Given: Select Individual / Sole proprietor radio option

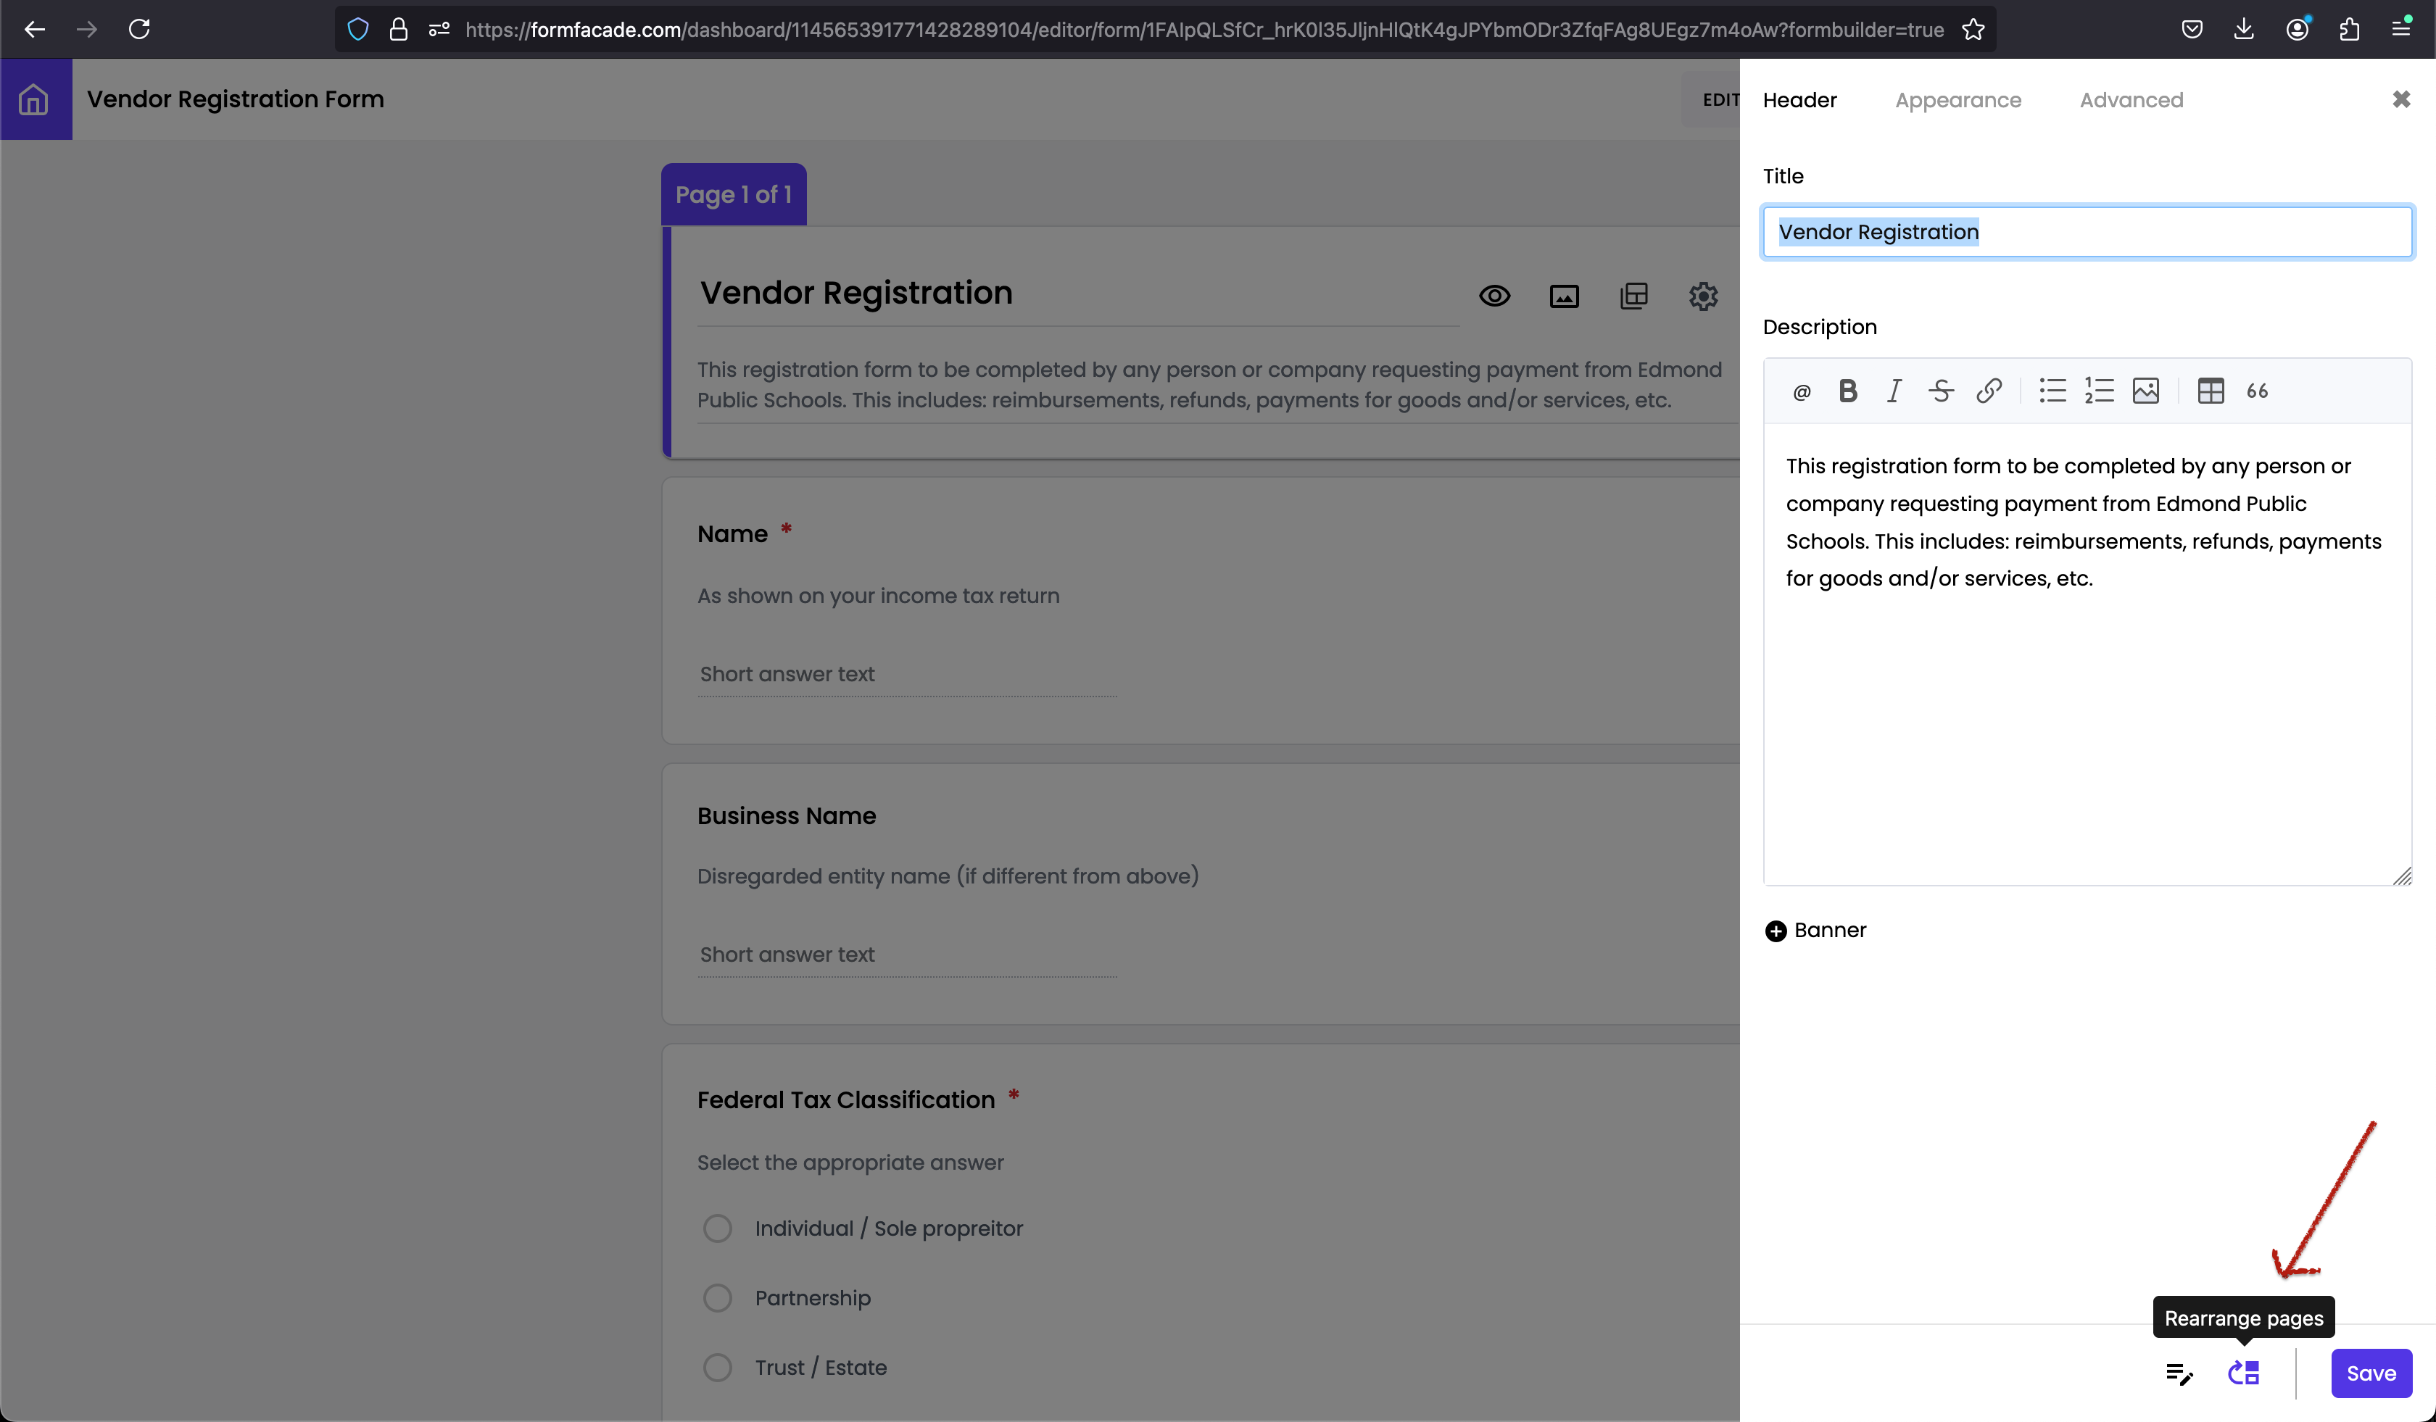Looking at the screenshot, I should click(717, 1228).
